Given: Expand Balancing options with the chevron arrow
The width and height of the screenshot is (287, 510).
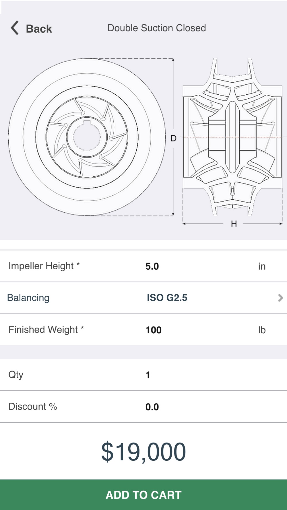Looking at the screenshot, I should [x=280, y=298].
